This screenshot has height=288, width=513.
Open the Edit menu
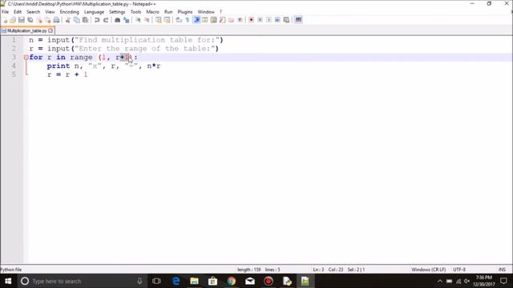pos(18,12)
